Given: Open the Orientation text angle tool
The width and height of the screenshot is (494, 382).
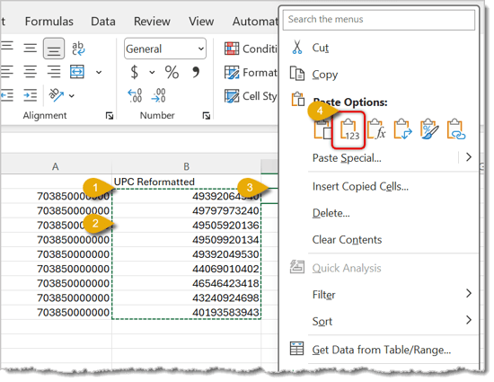Looking at the screenshot, I should pyautogui.click(x=56, y=95).
